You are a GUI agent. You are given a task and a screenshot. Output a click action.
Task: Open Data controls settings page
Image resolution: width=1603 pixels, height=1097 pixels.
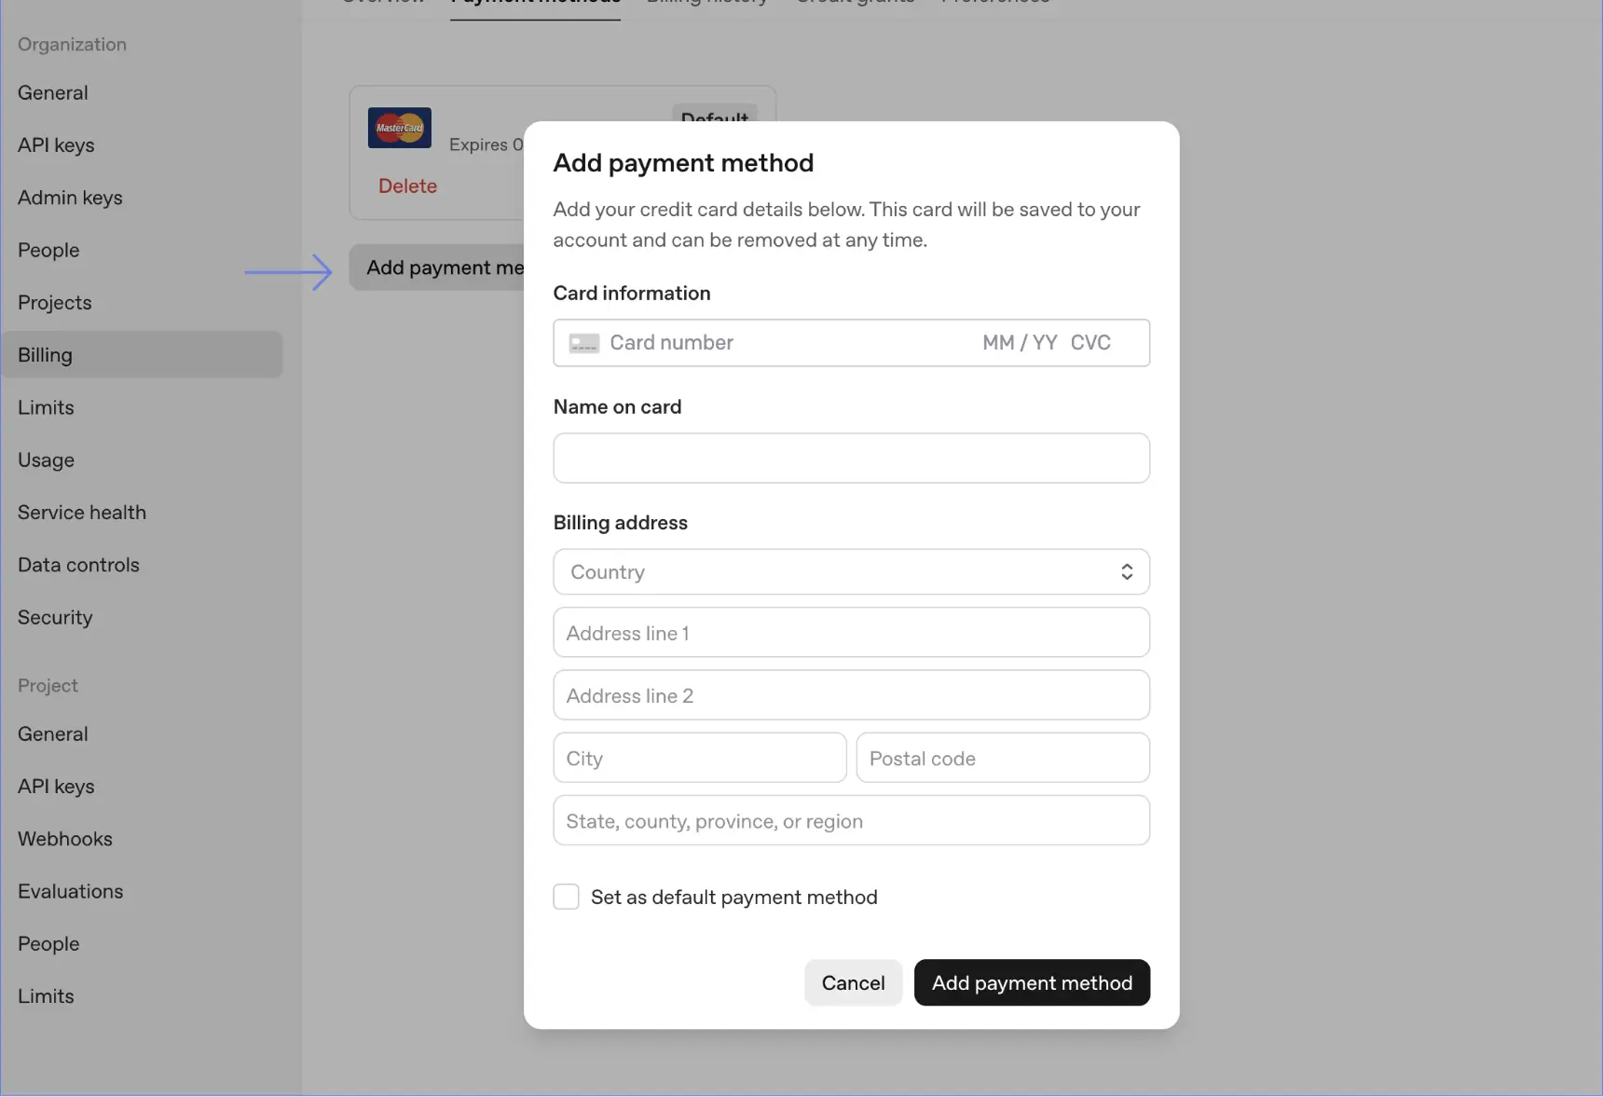[x=78, y=565]
